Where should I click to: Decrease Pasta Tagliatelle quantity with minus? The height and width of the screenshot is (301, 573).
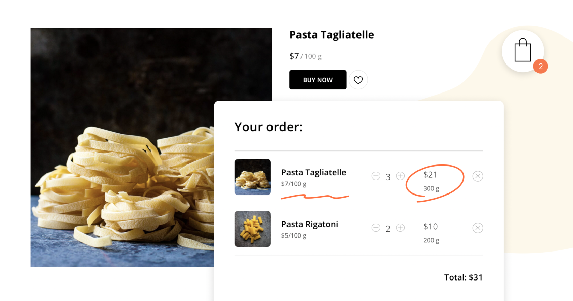pyautogui.click(x=376, y=176)
